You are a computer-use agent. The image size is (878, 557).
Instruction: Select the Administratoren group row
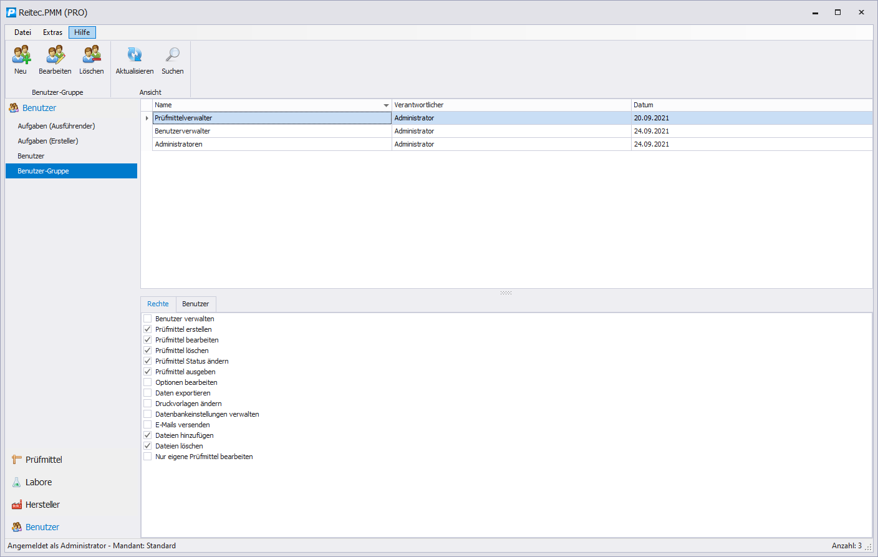[x=179, y=144]
